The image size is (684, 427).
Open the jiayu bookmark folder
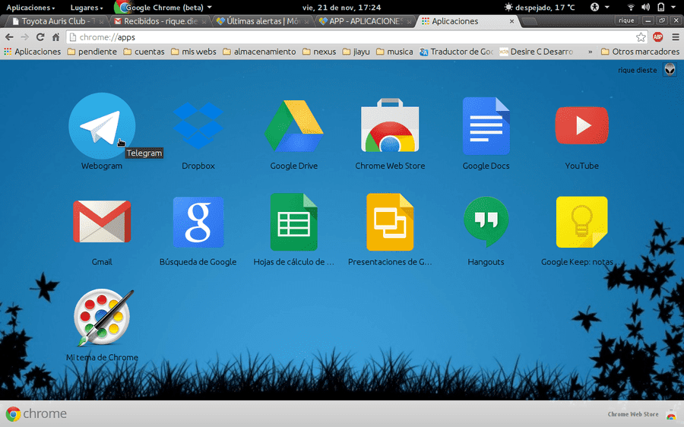pyautogui.click(x=356, y=52)
